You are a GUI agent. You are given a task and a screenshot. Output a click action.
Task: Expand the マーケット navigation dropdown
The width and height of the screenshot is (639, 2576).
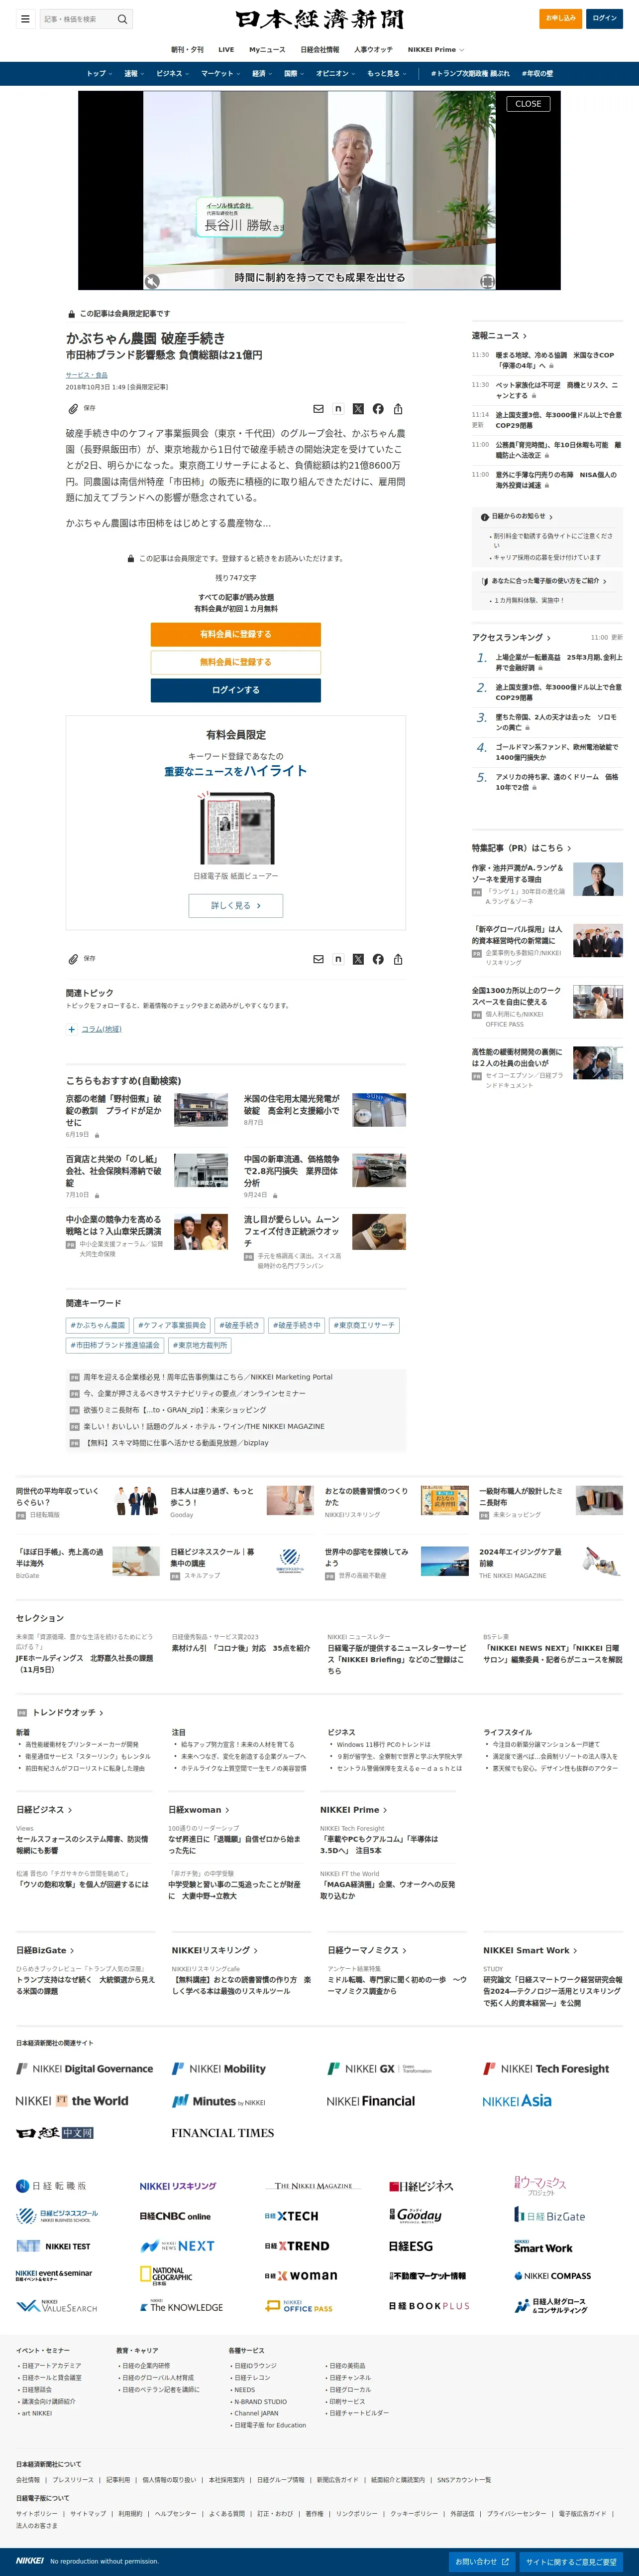click(220, 73)
